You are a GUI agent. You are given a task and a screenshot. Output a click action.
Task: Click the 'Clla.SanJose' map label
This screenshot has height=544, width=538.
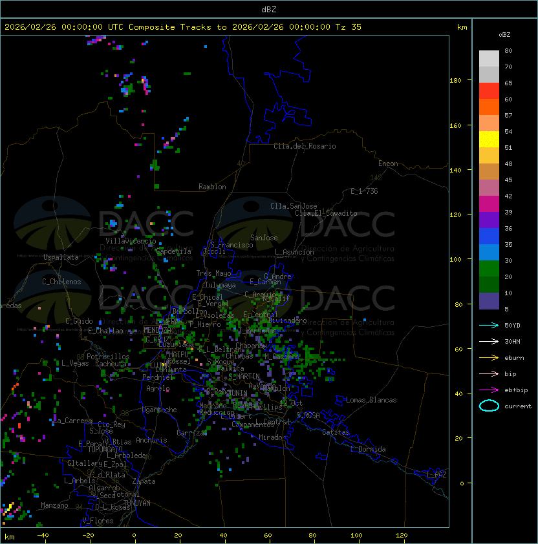[x=294, y=206]
